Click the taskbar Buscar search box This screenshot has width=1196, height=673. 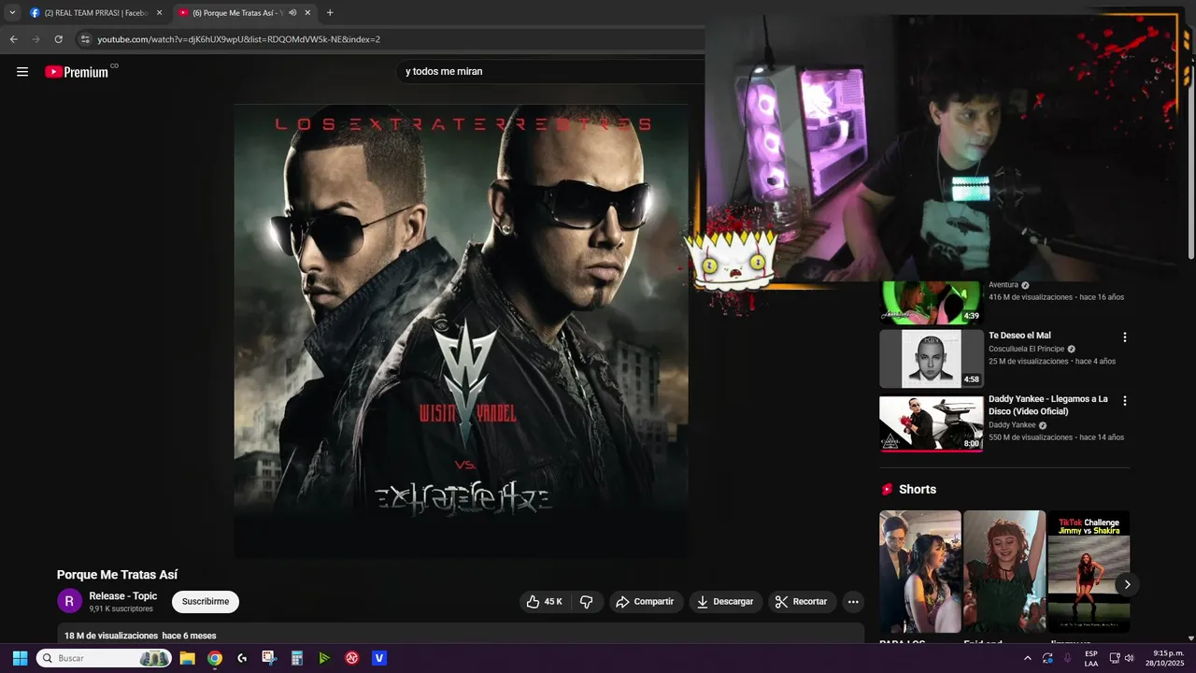104,658
